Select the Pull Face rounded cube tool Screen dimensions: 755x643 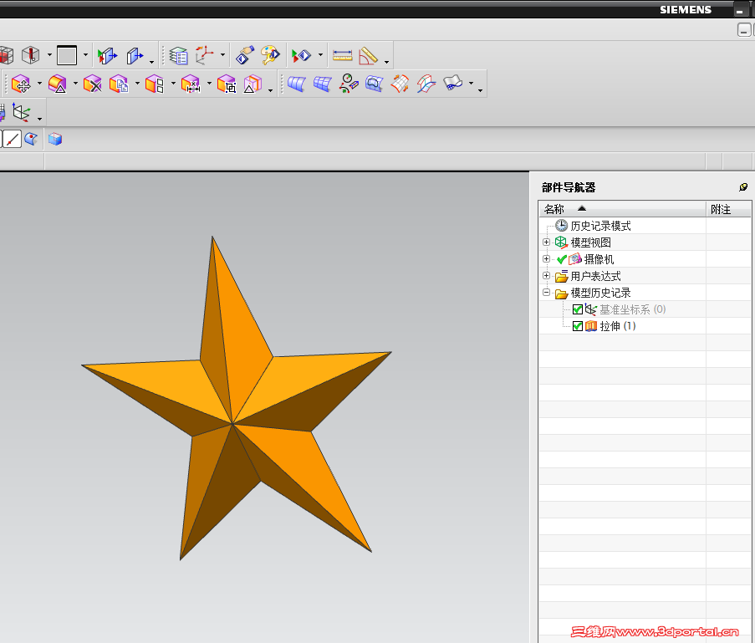pyautogui.click(x=58, y=84)
